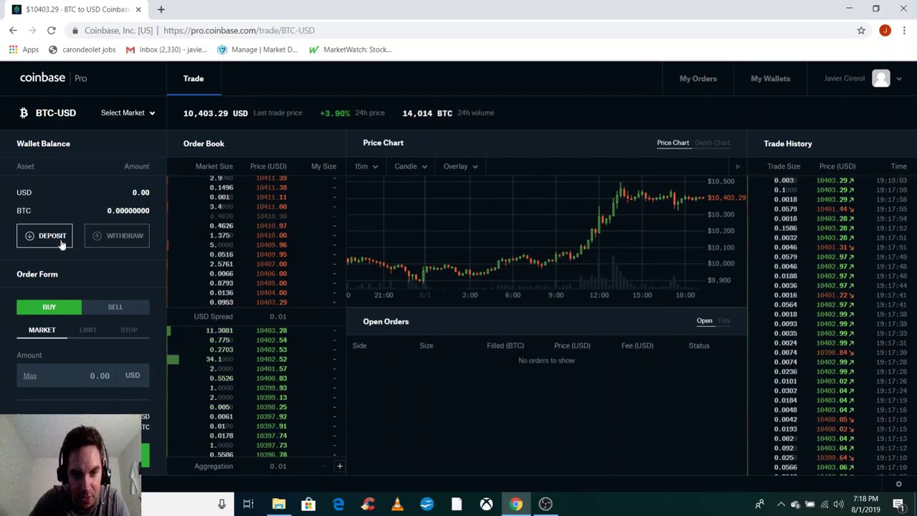This screenshot has height=516, width=917.
Task: Open VLC media player from taskbar
Action: coord(397,504)
